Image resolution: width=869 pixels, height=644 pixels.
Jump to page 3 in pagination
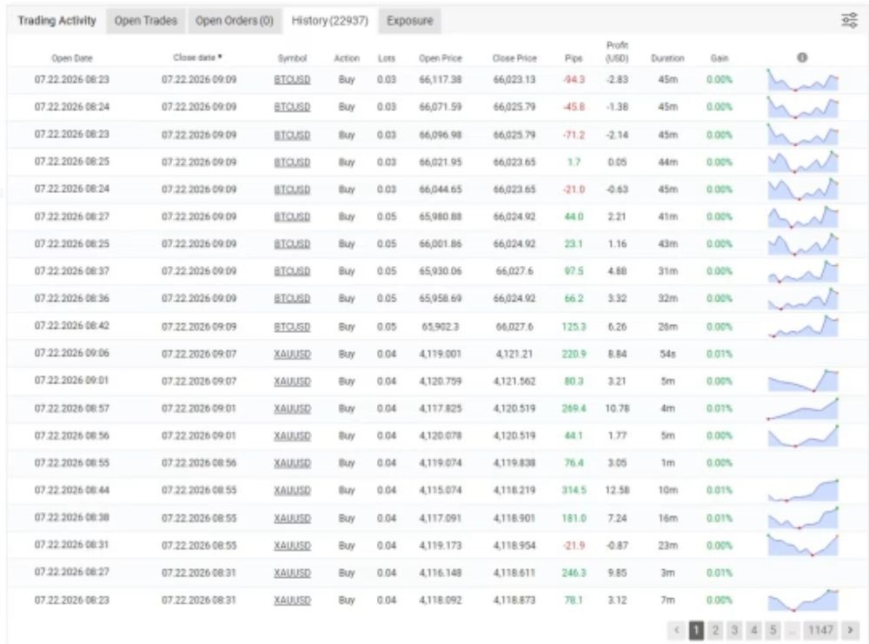point(734,630)
